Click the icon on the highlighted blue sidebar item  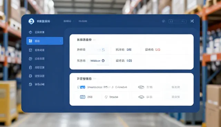pos(30,41)
